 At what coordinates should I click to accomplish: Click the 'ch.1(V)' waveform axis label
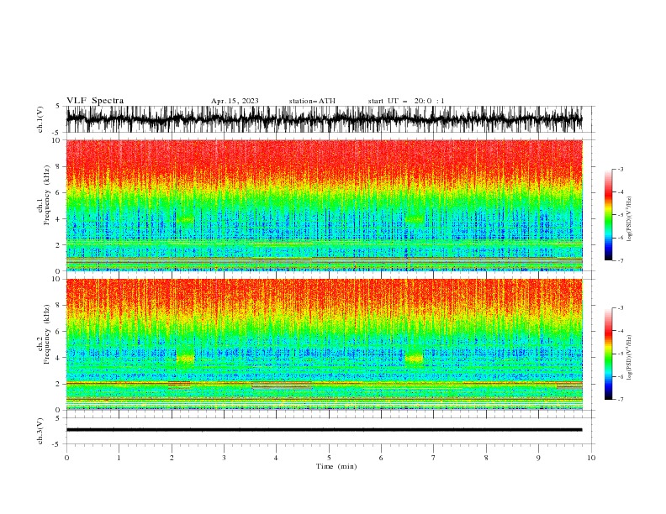point(40,119)
